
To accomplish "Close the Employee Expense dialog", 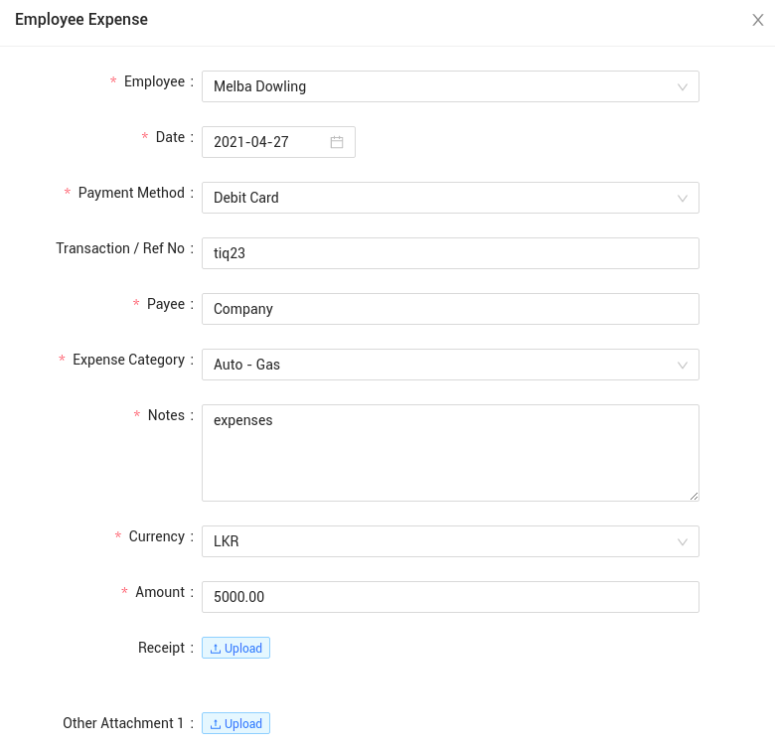I will tap(757, 20).
